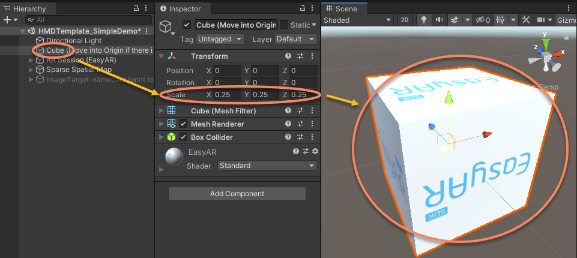Collapse the HMDTemplate_SimpleDemo scene tree
This screenshot has height=258, width=577.
pyautogui.click(x=22, y=31)
